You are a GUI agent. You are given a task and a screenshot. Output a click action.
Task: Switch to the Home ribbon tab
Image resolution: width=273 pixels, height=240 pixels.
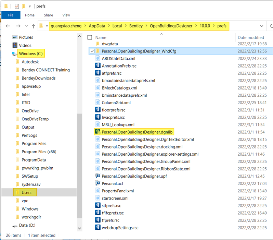coord(30,15)
